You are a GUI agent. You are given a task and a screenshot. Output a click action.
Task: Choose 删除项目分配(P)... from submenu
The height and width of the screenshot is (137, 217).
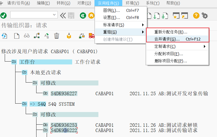tap(178, 61)
